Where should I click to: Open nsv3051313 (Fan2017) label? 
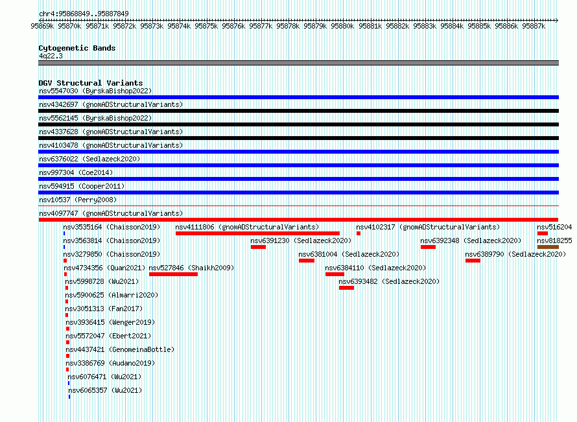pyautogui.click(x=104, y=309)
